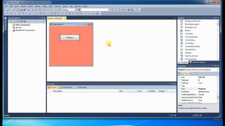The image size is (225, 126).
Task: Click the Refresh icon in Server Explorer
Action: point(10,21)
